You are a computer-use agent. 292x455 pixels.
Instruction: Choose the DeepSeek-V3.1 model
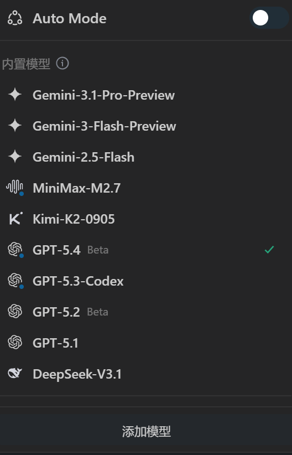point(146,374)
